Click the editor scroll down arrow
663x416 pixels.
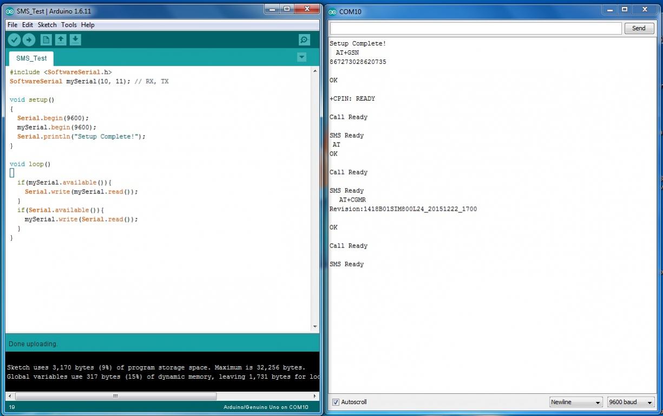click(315, 327)
